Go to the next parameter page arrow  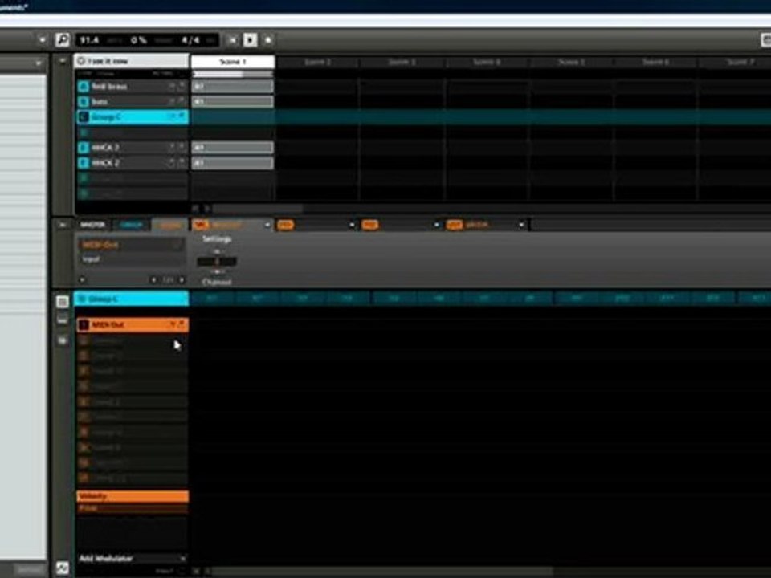click(182, 279)
